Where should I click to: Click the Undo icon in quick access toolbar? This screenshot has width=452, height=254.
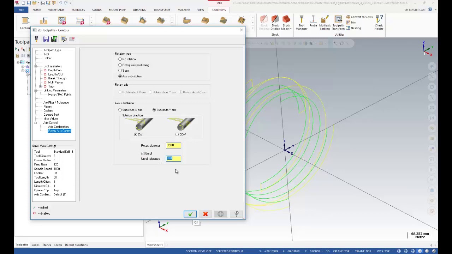point(60,3)
